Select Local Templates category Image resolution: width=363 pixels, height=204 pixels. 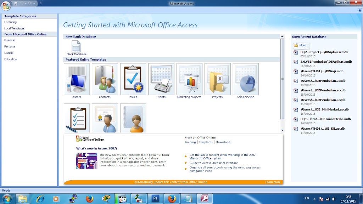coord(14,28)
